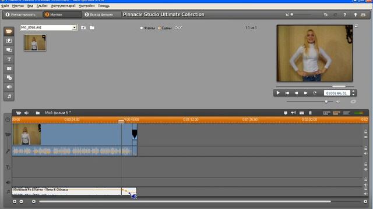Image resolution: width=373 pixels, height=209 pixels.
Task: Open the MVI_0768.AVI file dropdown
Action: coord(74,28)
